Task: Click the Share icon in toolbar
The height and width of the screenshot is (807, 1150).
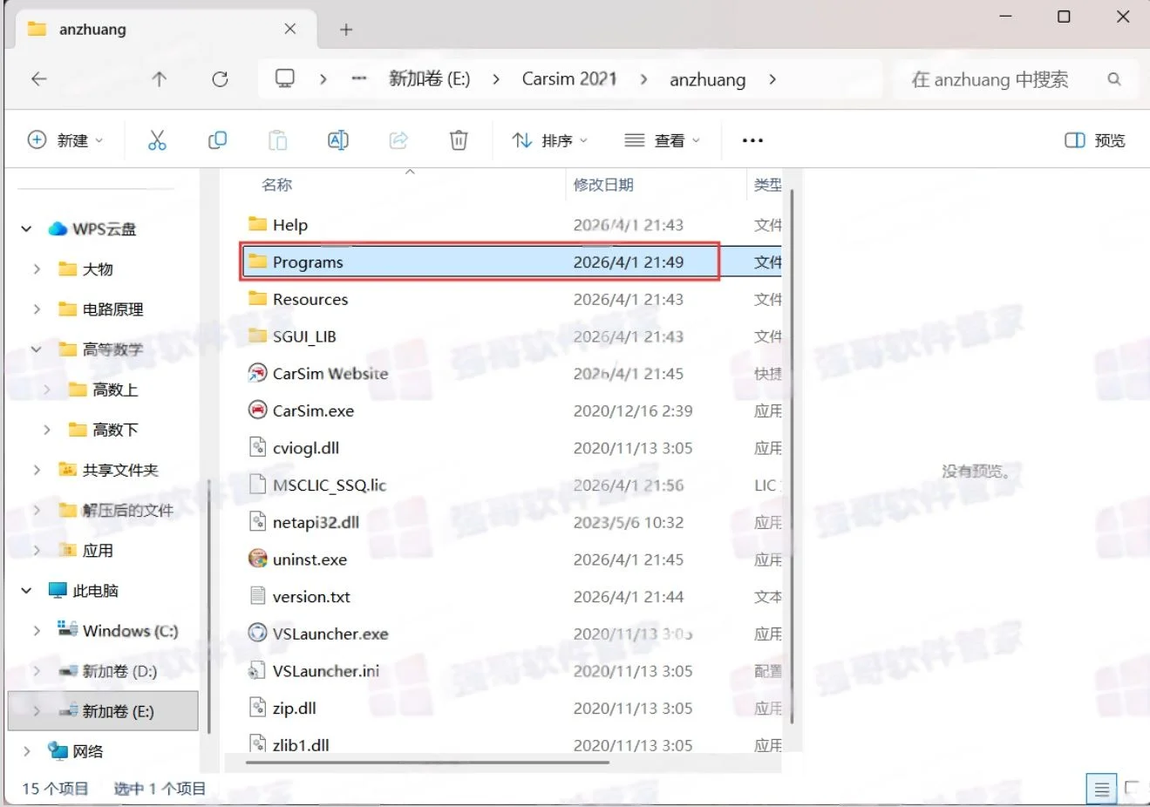Action: pyautogui.click(x=398, y=140)
